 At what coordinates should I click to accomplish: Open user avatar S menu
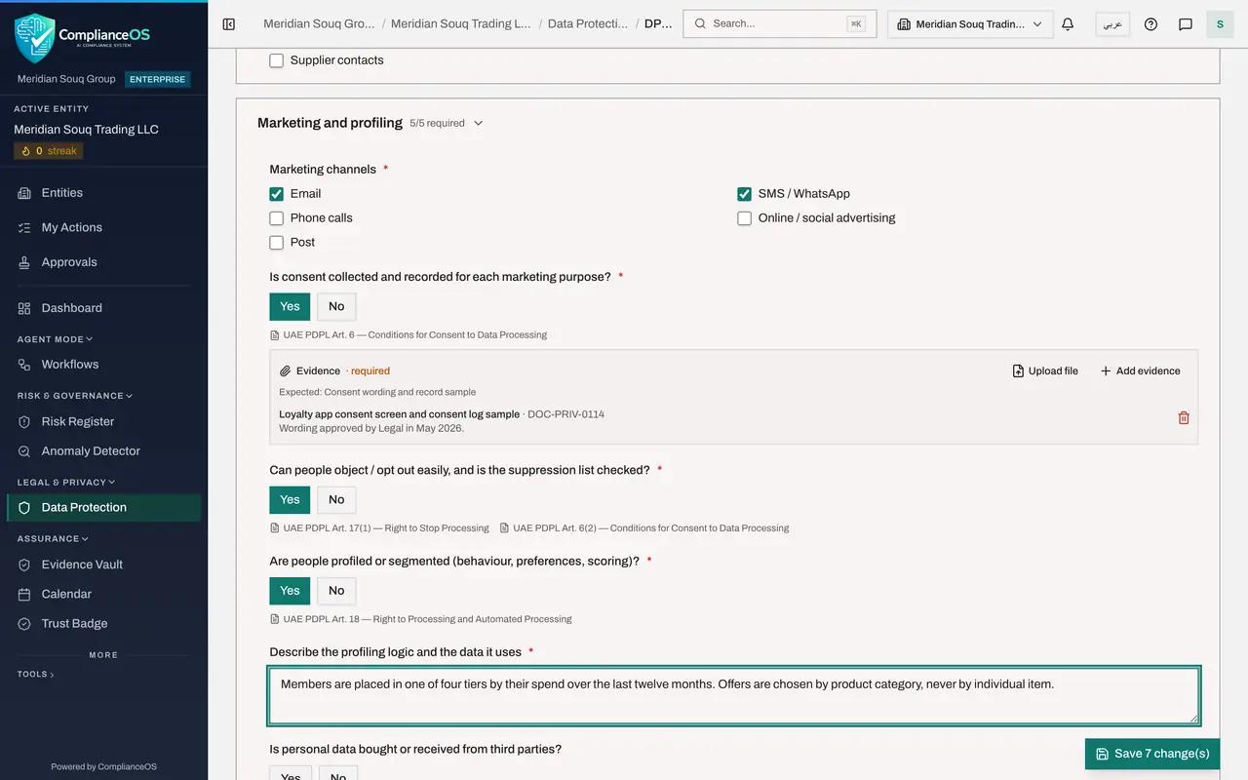1220,24
